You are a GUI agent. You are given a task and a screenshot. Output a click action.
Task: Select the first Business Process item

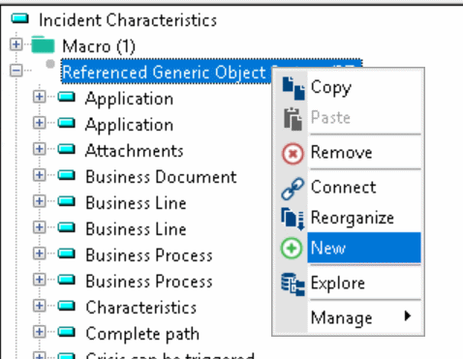(149, 255)
